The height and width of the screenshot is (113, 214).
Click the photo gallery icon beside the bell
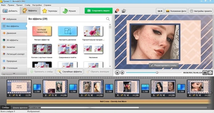tap(124, 11)
